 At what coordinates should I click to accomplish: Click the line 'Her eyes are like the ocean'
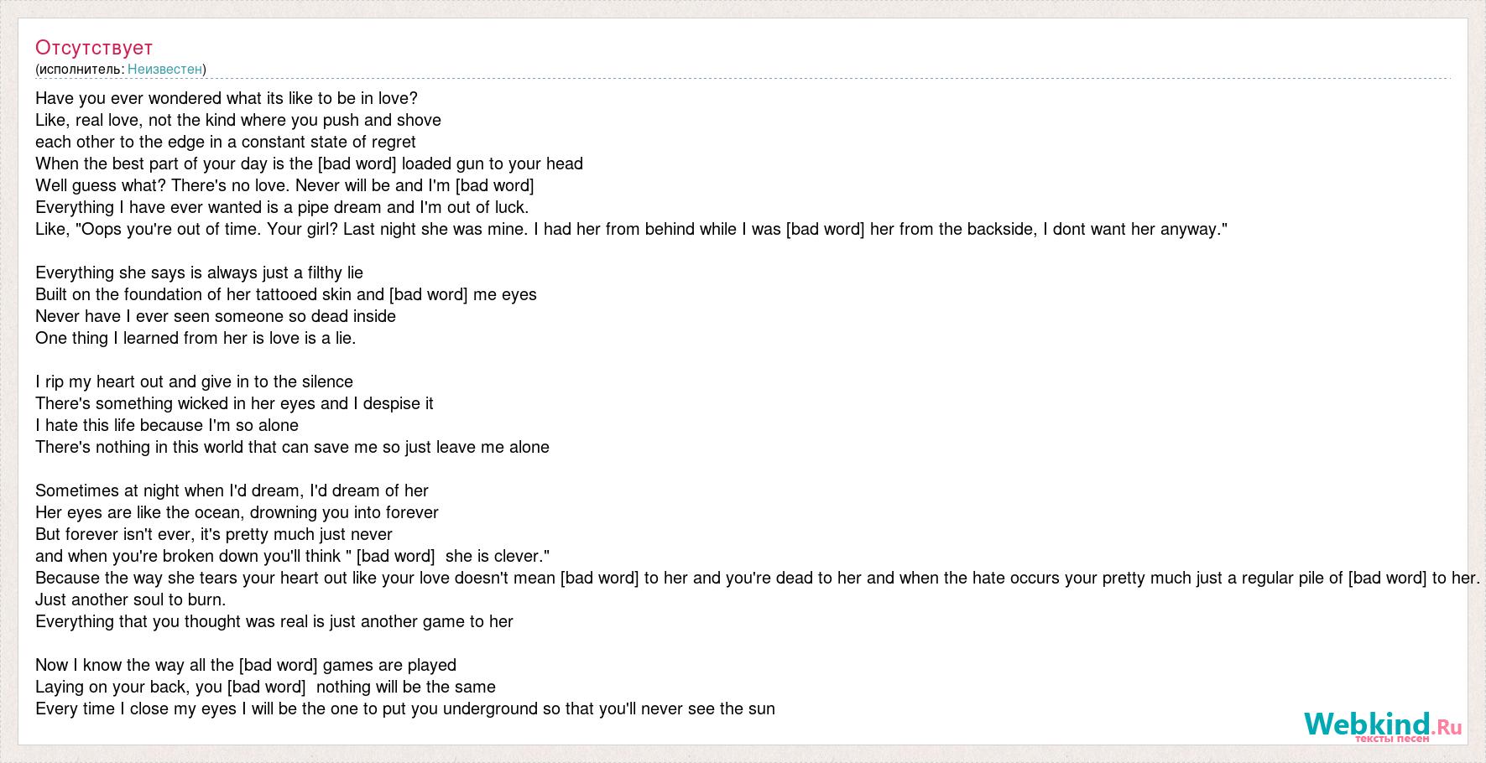[237, 512]
